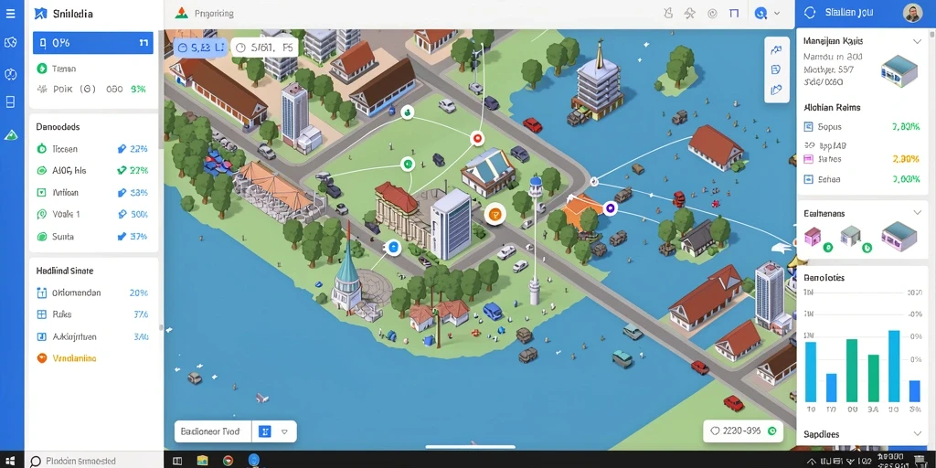936x468 pixels.
Task: Click the tallest blue chart bar
Action: point(894,366)
